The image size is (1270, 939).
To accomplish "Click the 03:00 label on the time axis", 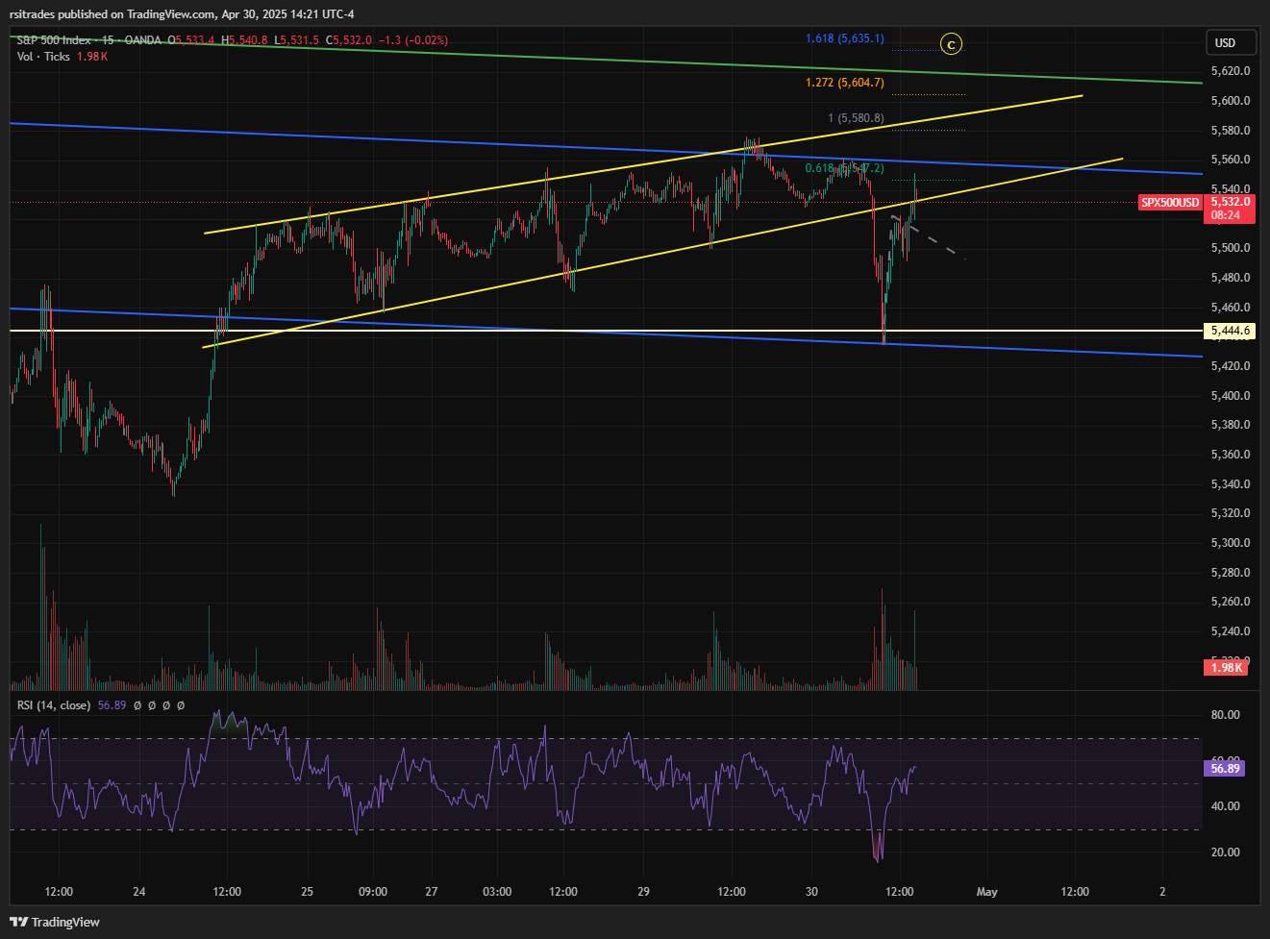I will 497,892.
